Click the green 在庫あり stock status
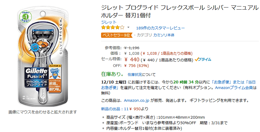This screenshot has width=260, height=132. click(x=112, y=74)
